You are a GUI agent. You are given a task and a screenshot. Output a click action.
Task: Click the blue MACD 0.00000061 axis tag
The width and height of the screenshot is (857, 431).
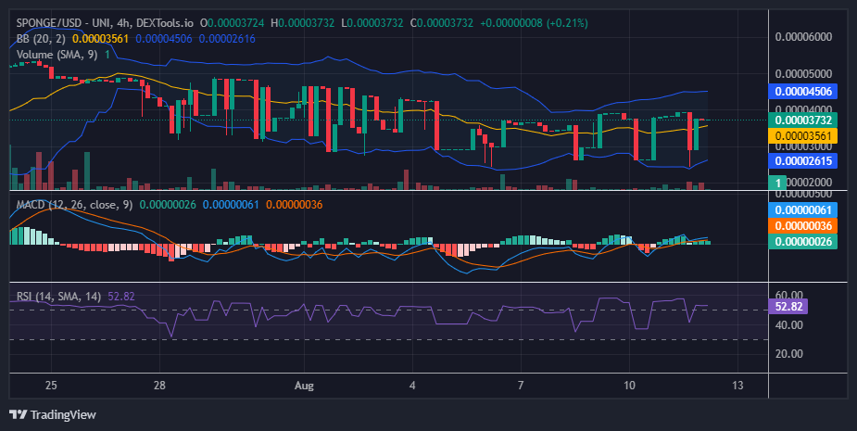(803, 210)
